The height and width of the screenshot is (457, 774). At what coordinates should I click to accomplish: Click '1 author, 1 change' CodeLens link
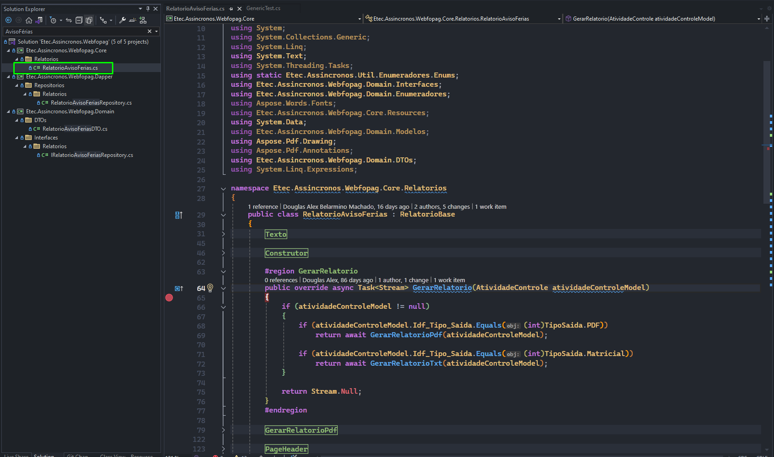pyautogui.click(x=403, y=280)
